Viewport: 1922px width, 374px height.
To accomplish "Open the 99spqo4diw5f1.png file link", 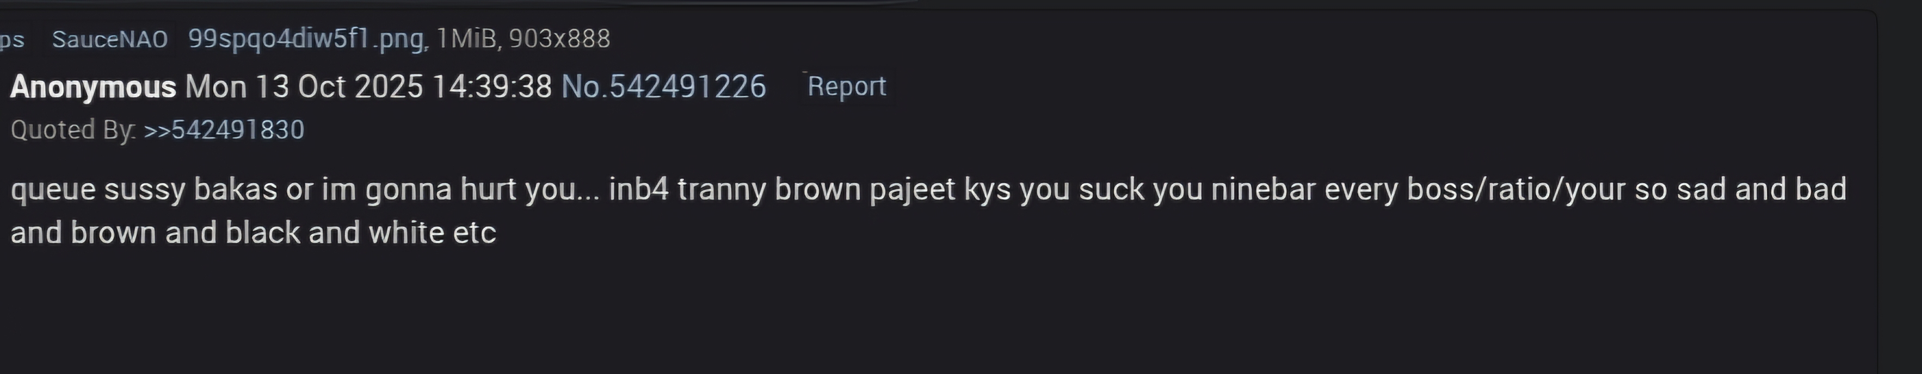I will (x=307, y=39).
